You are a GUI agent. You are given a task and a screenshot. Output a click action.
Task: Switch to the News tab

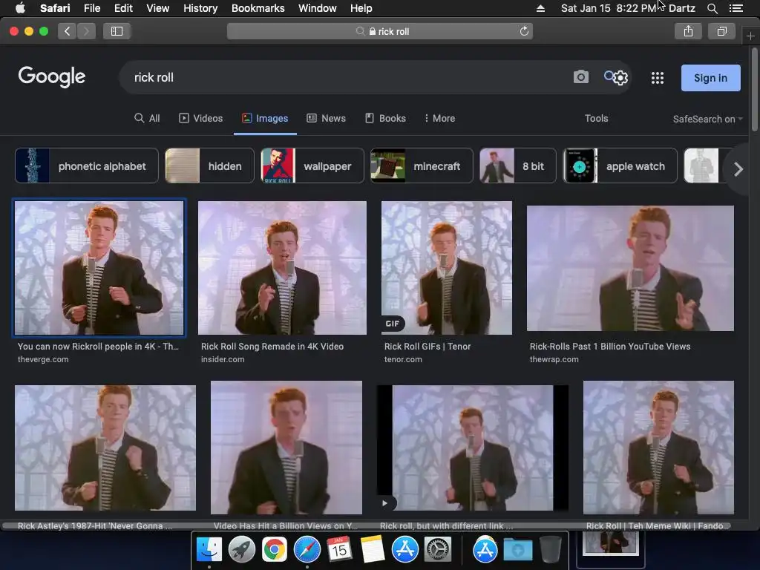[327, 118]
